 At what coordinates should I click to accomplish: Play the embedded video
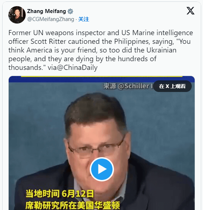tap(102, 169)
